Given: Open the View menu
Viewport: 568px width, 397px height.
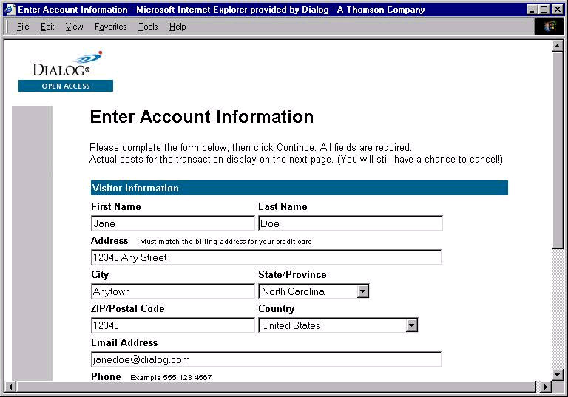Looking at the screenshot, I should click(74, 27).
